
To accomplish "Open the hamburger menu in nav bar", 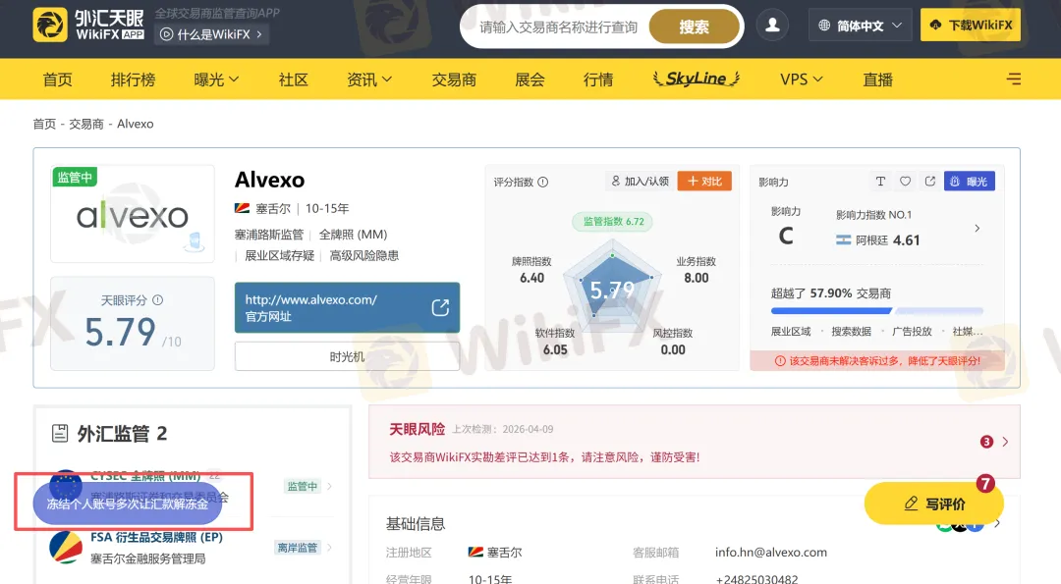I will pyautogui.click(x=1013, y=80).
